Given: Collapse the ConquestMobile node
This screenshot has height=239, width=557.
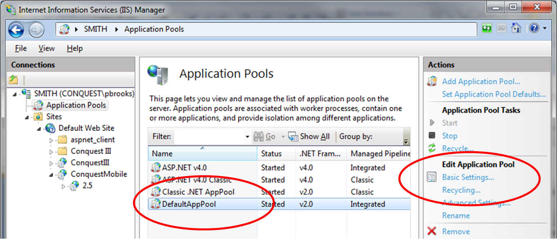Looking at the screenshot, I should 52,175.
